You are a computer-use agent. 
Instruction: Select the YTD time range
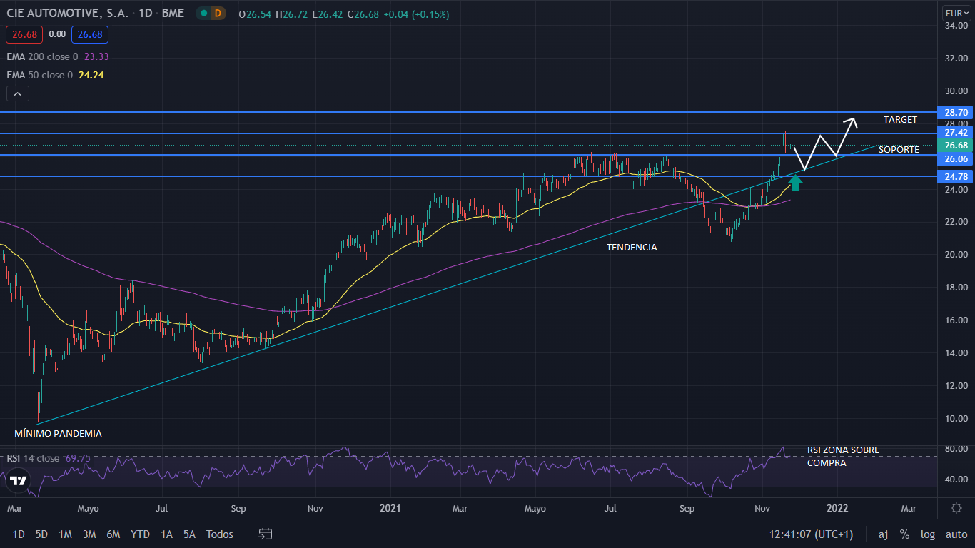pyautogui.click(x=140, y=534)
